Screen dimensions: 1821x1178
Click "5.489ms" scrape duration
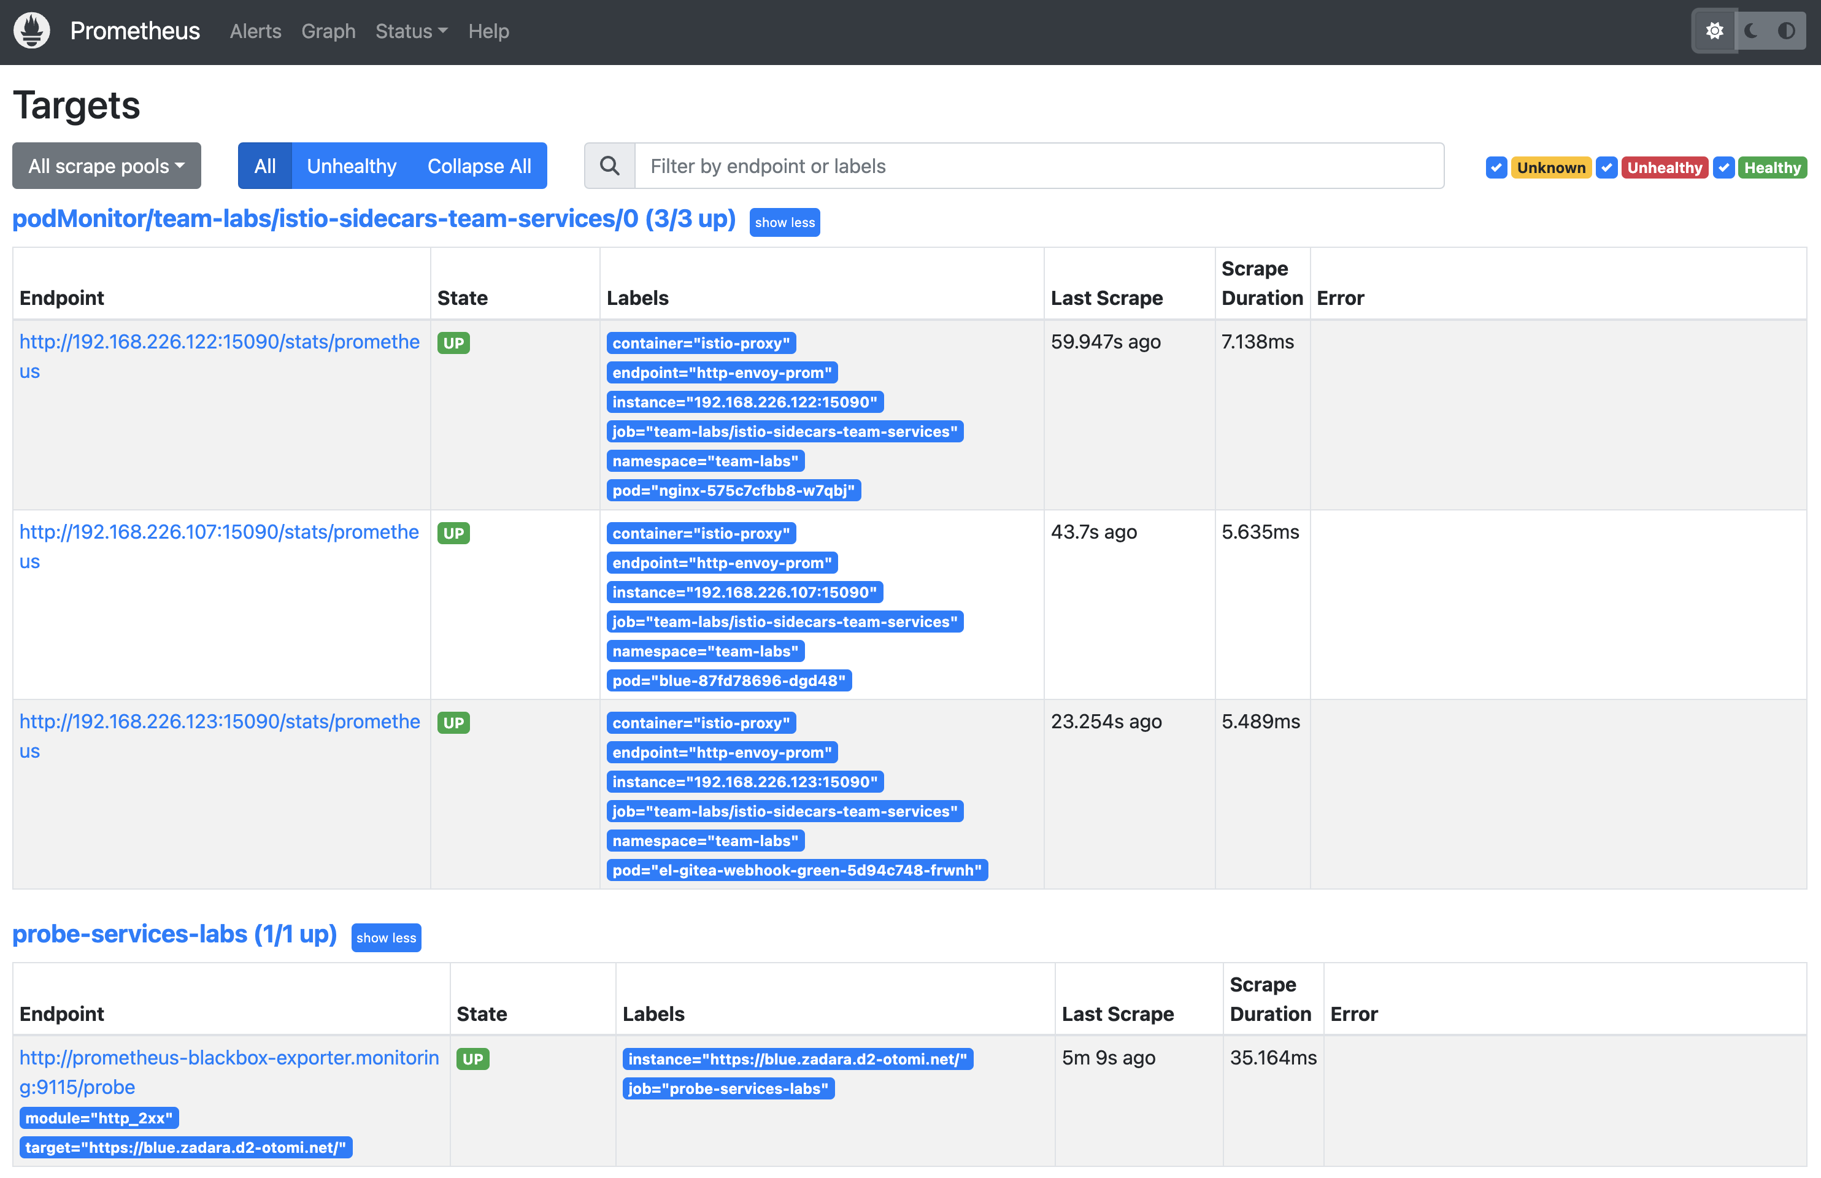point(1260,722)
